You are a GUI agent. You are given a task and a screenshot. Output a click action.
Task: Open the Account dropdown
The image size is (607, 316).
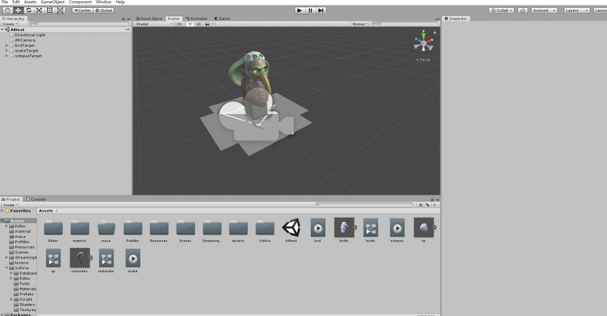point(544,10)
